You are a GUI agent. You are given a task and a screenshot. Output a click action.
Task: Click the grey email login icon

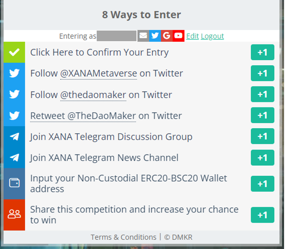pos(143,36)
